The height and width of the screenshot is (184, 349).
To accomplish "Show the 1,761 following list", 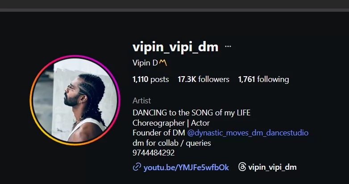I will click(263, 79).
